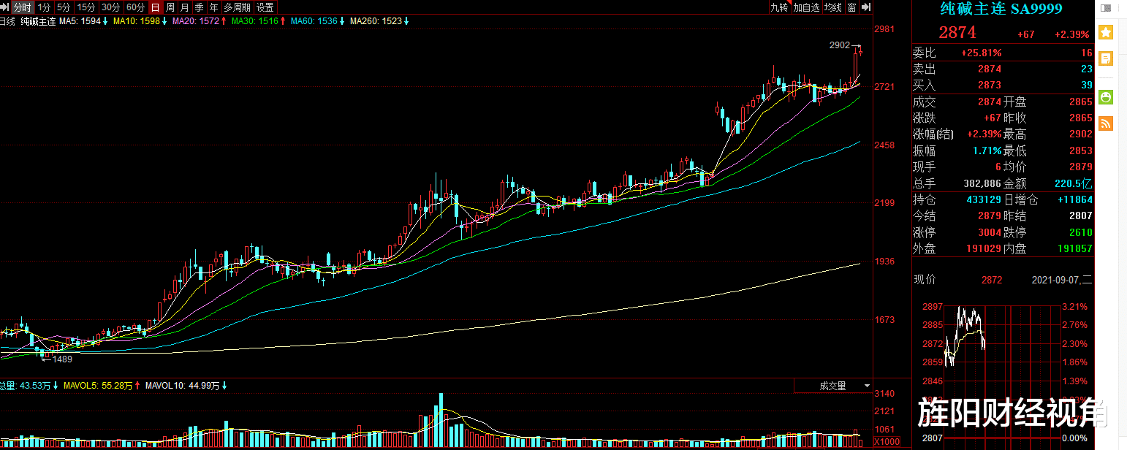Switch to the 月 monthly period
The width and height of the screenshot is (1127, 450).
click(x=184, y=7)
